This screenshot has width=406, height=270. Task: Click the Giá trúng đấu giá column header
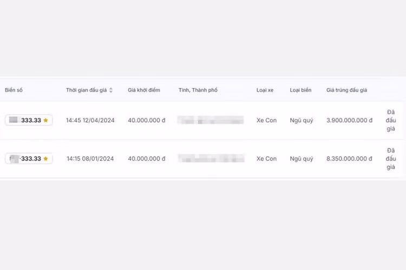(x=346, y=90)
